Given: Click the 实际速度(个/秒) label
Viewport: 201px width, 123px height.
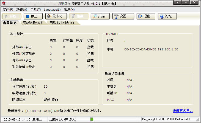Looking at the screenshot, I should [x=24, y=93].
